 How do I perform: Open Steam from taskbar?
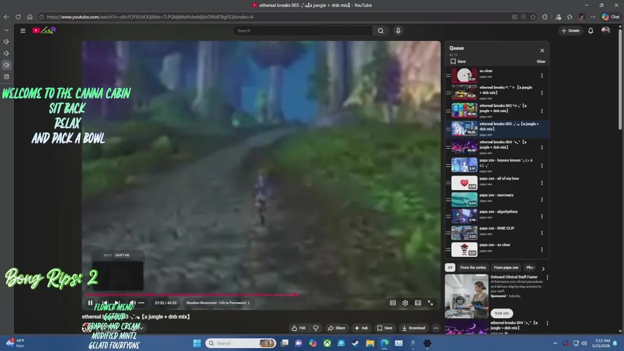pyautogui.click(x=355, y=343)
